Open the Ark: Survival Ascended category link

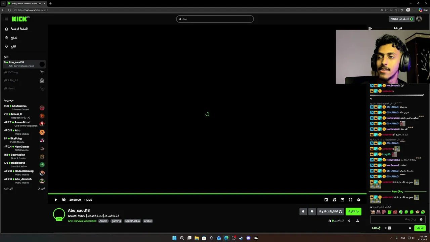[82, 221]
